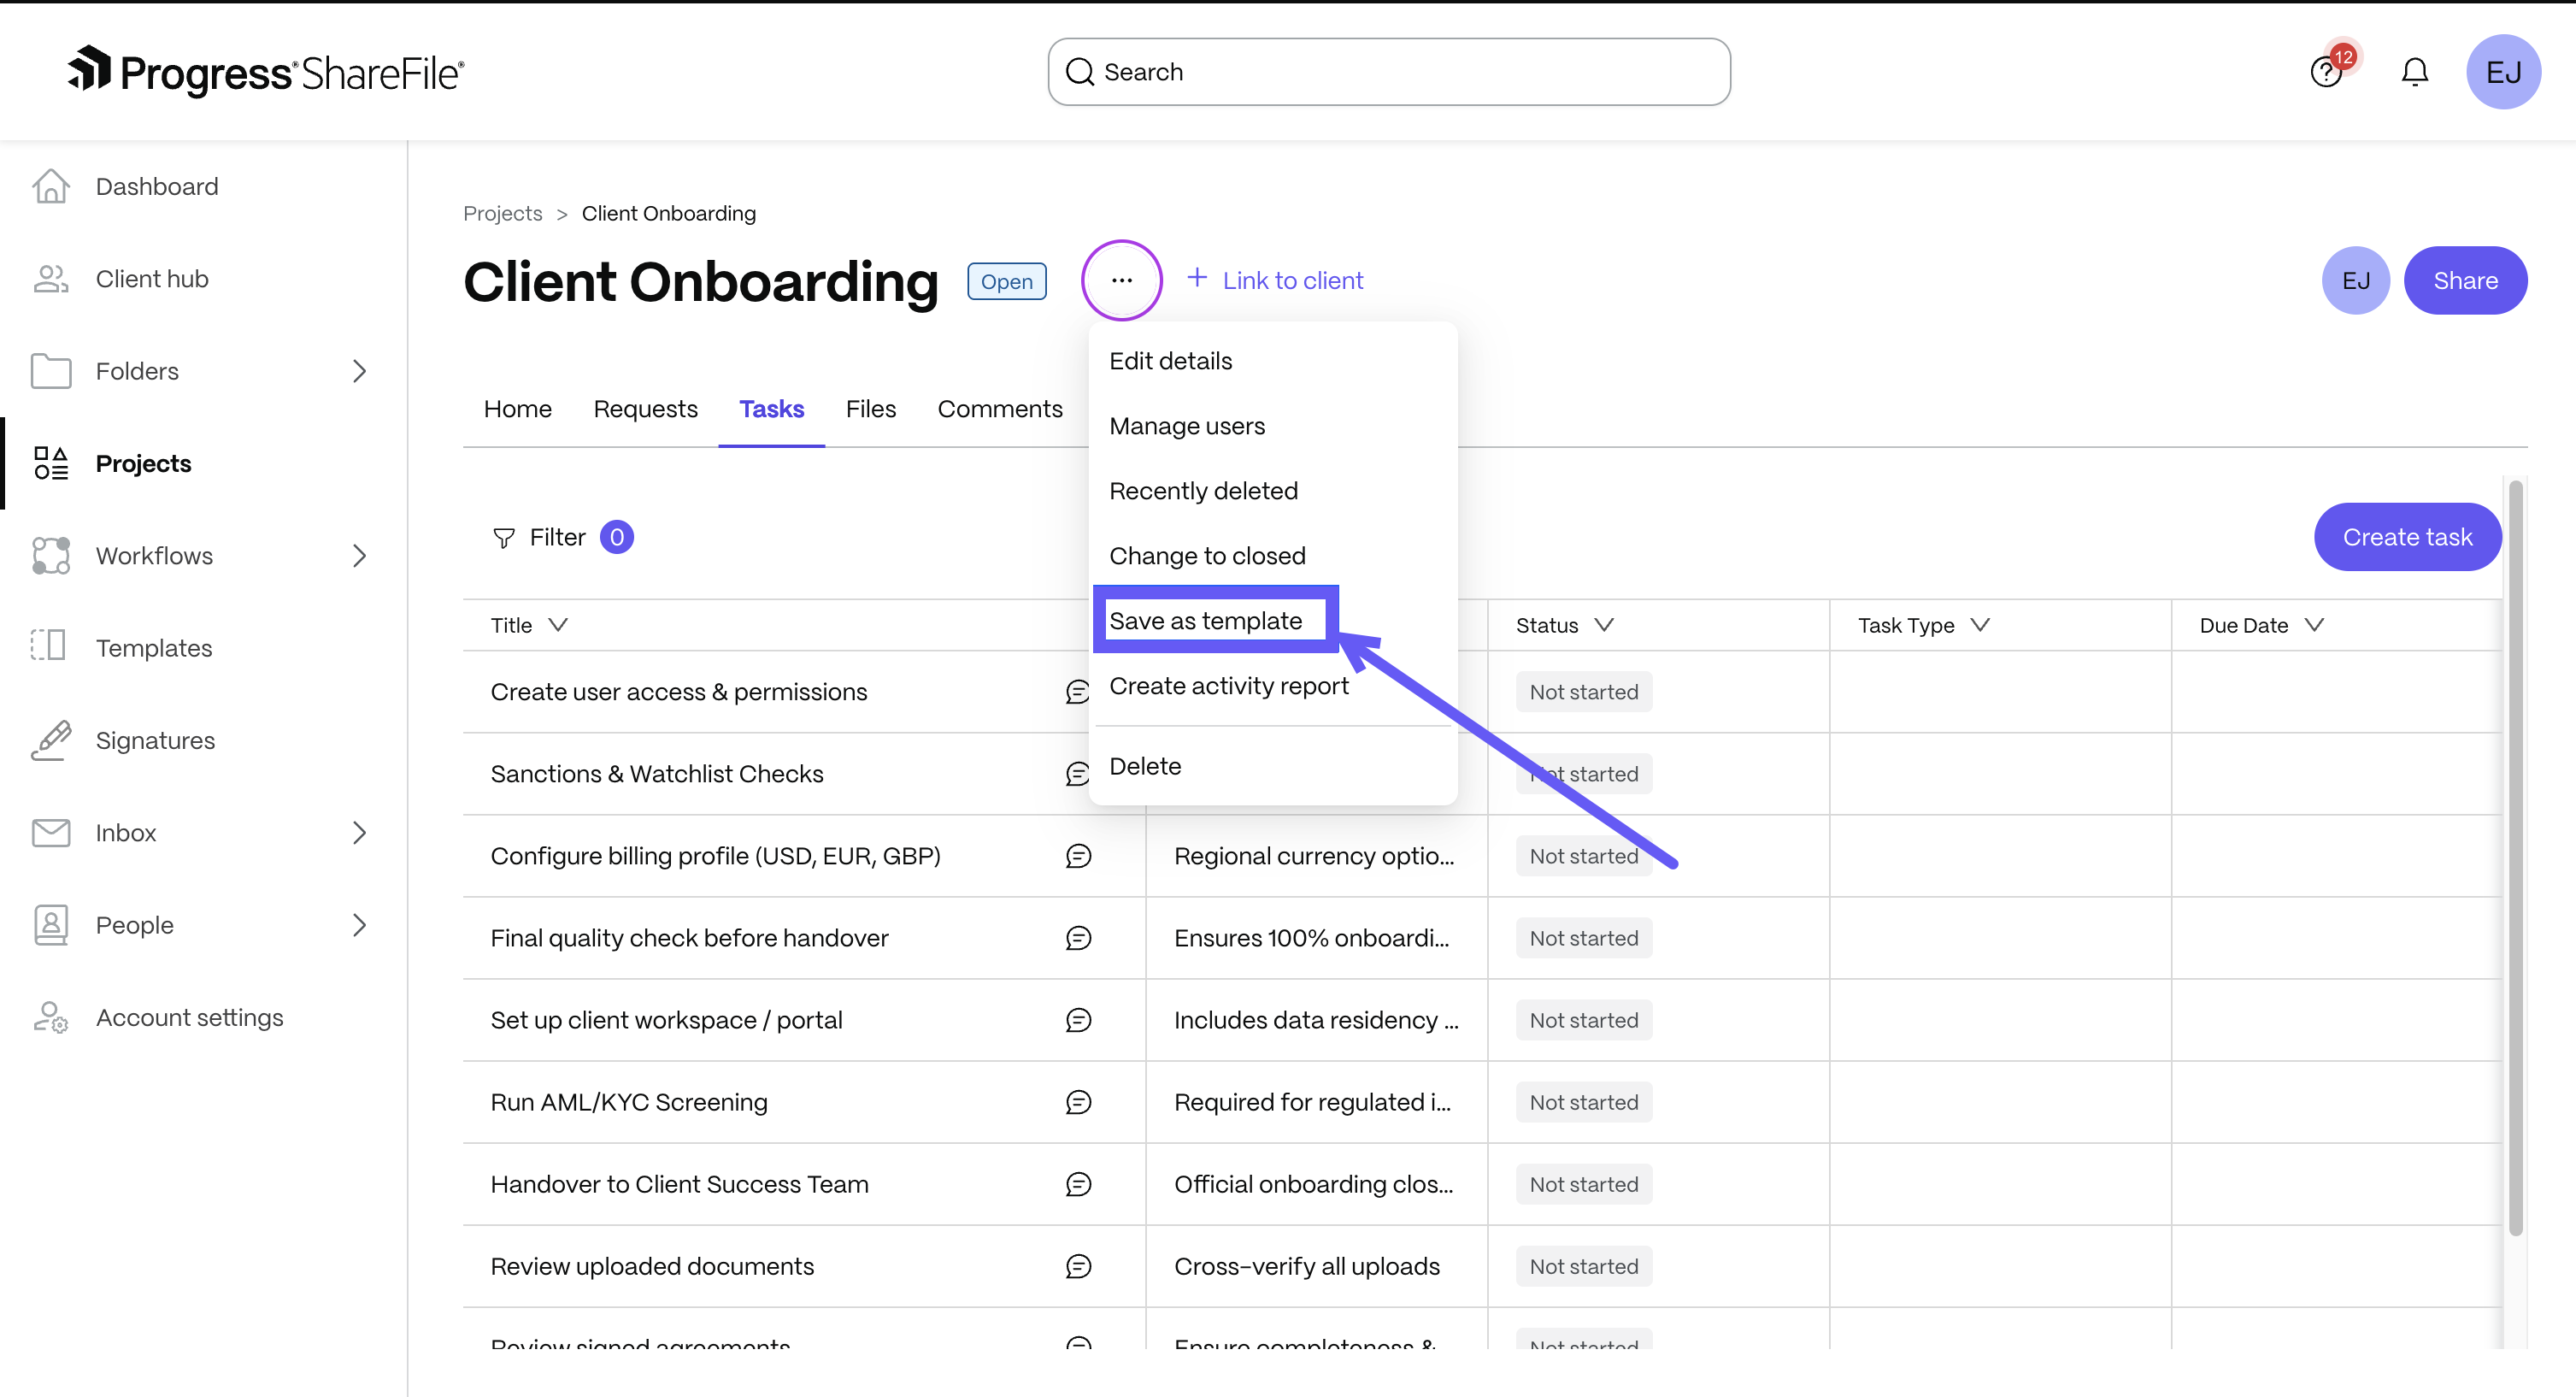Expand the Workflows sidebar chevron
2576x1397 pixels.
[360, 555]
